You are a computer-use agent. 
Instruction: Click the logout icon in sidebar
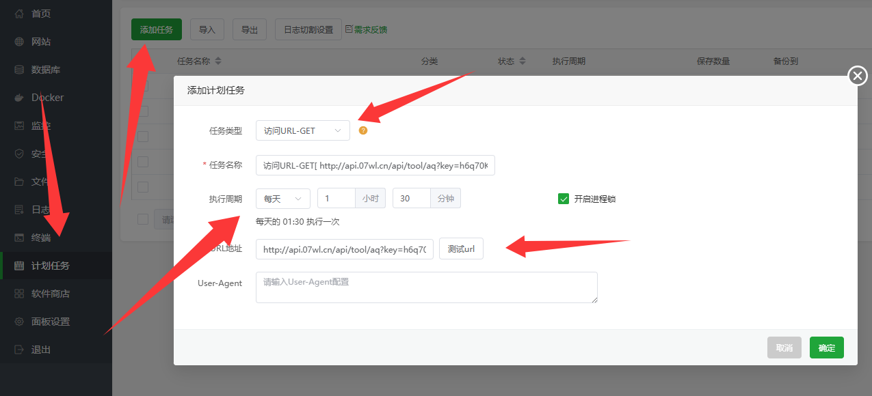coord(19,350)
